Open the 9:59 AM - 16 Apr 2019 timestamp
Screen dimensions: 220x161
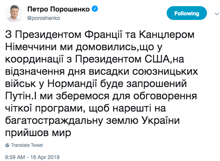pos(32,157)
